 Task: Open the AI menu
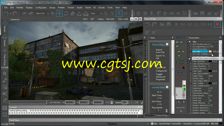tap(94, 8)
